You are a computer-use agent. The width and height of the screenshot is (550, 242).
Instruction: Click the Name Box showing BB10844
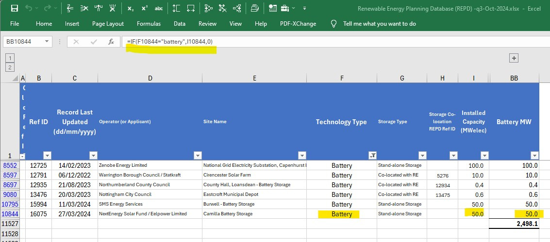(x=23, y=42)
